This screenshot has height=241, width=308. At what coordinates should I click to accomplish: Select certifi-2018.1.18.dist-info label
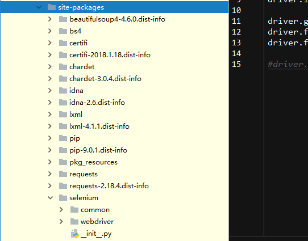[x=110, y=55]
